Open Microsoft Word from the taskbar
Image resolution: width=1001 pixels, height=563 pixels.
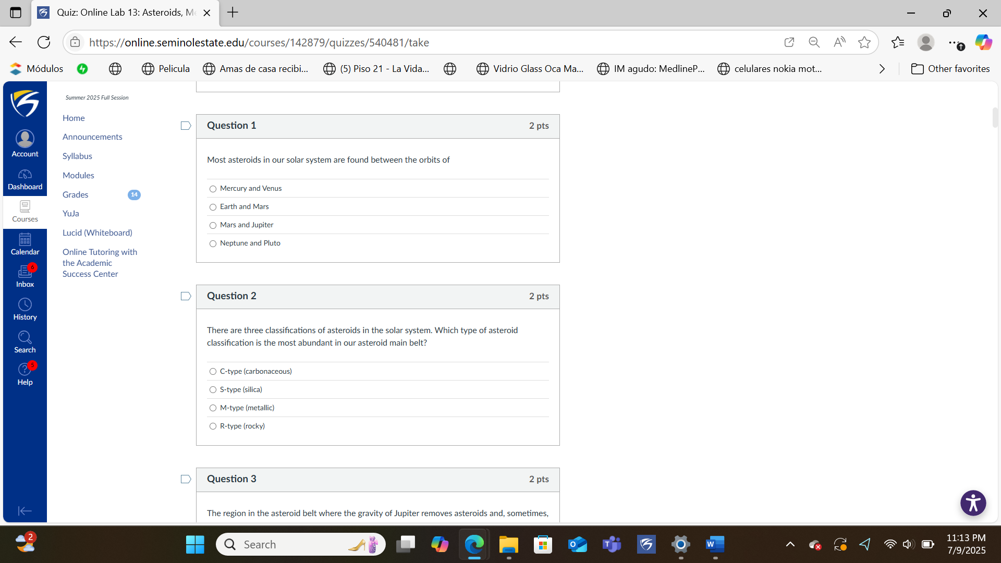point(715,544)
